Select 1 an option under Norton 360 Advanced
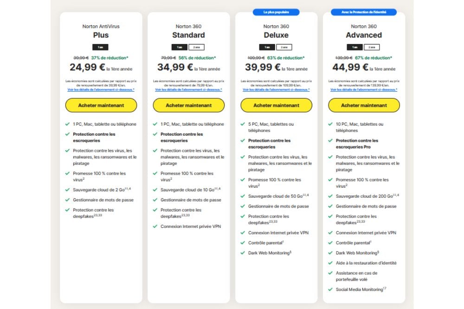This screenshot has height=309, width=464. pyautogui.click(x=355, y=47)
